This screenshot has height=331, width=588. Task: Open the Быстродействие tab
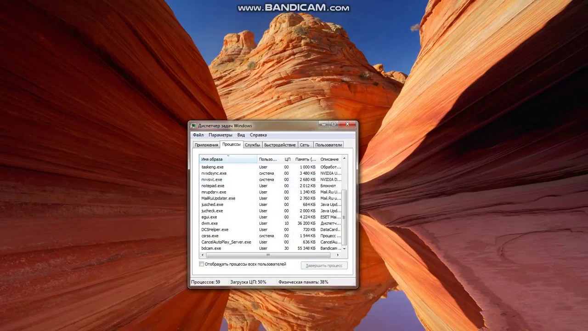(280, 145)
